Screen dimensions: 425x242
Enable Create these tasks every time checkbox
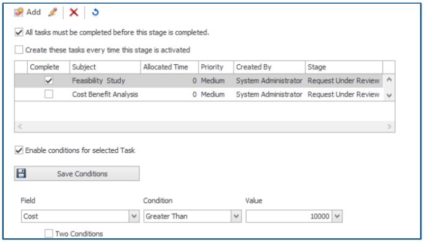click(x=19, y=50)
